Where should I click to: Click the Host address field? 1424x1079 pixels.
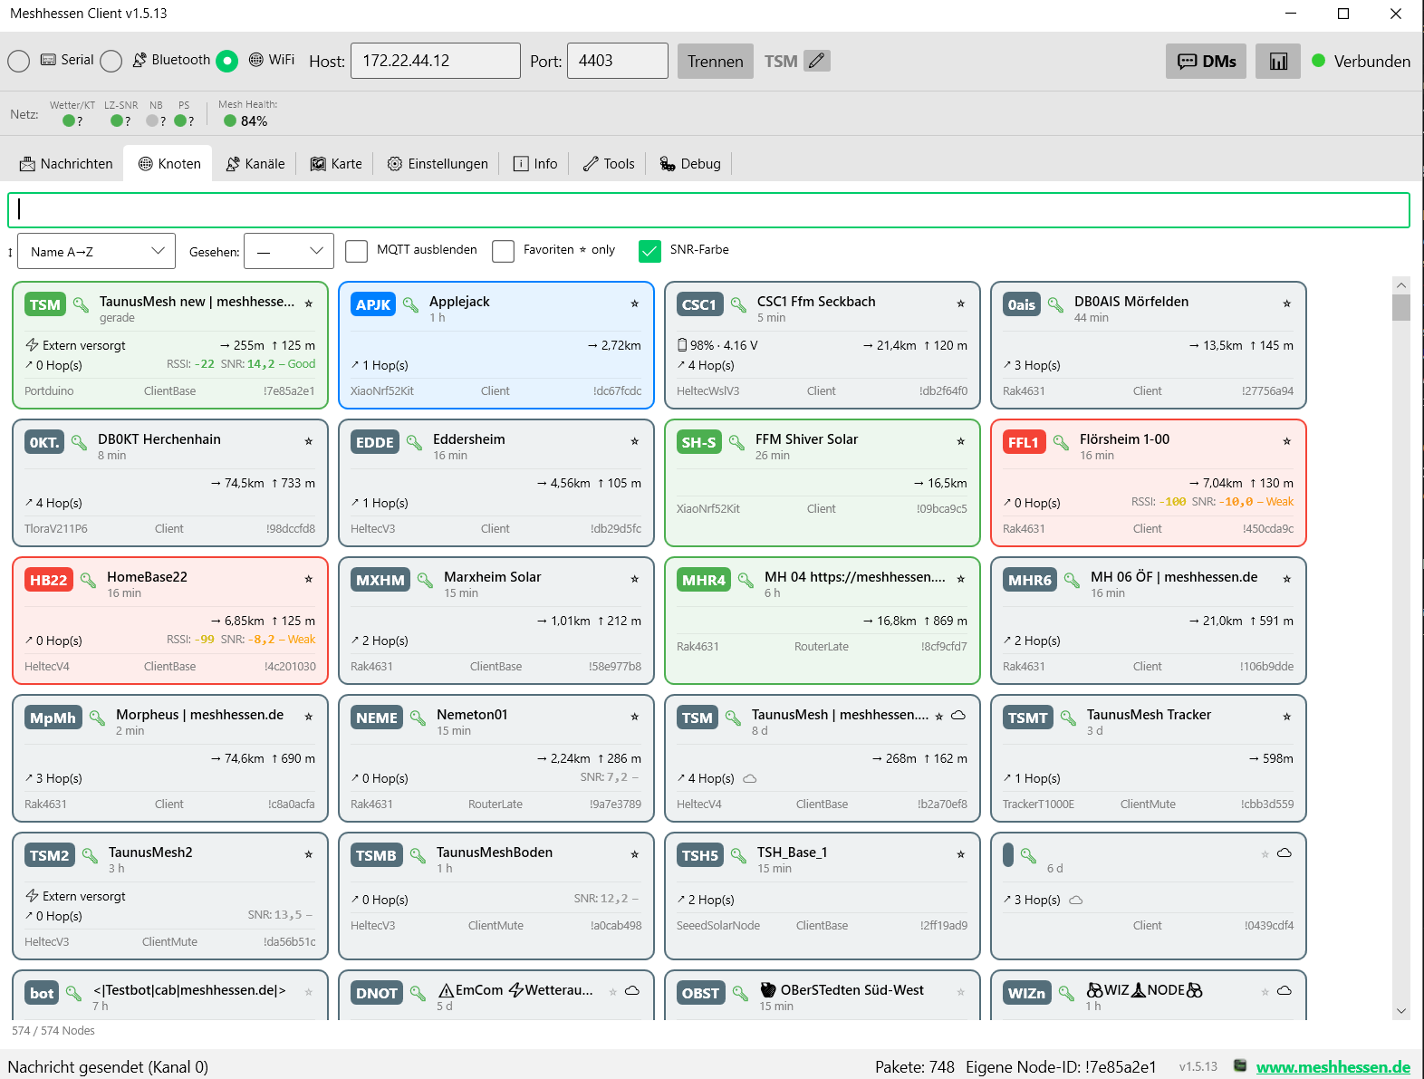coord(436,61)
